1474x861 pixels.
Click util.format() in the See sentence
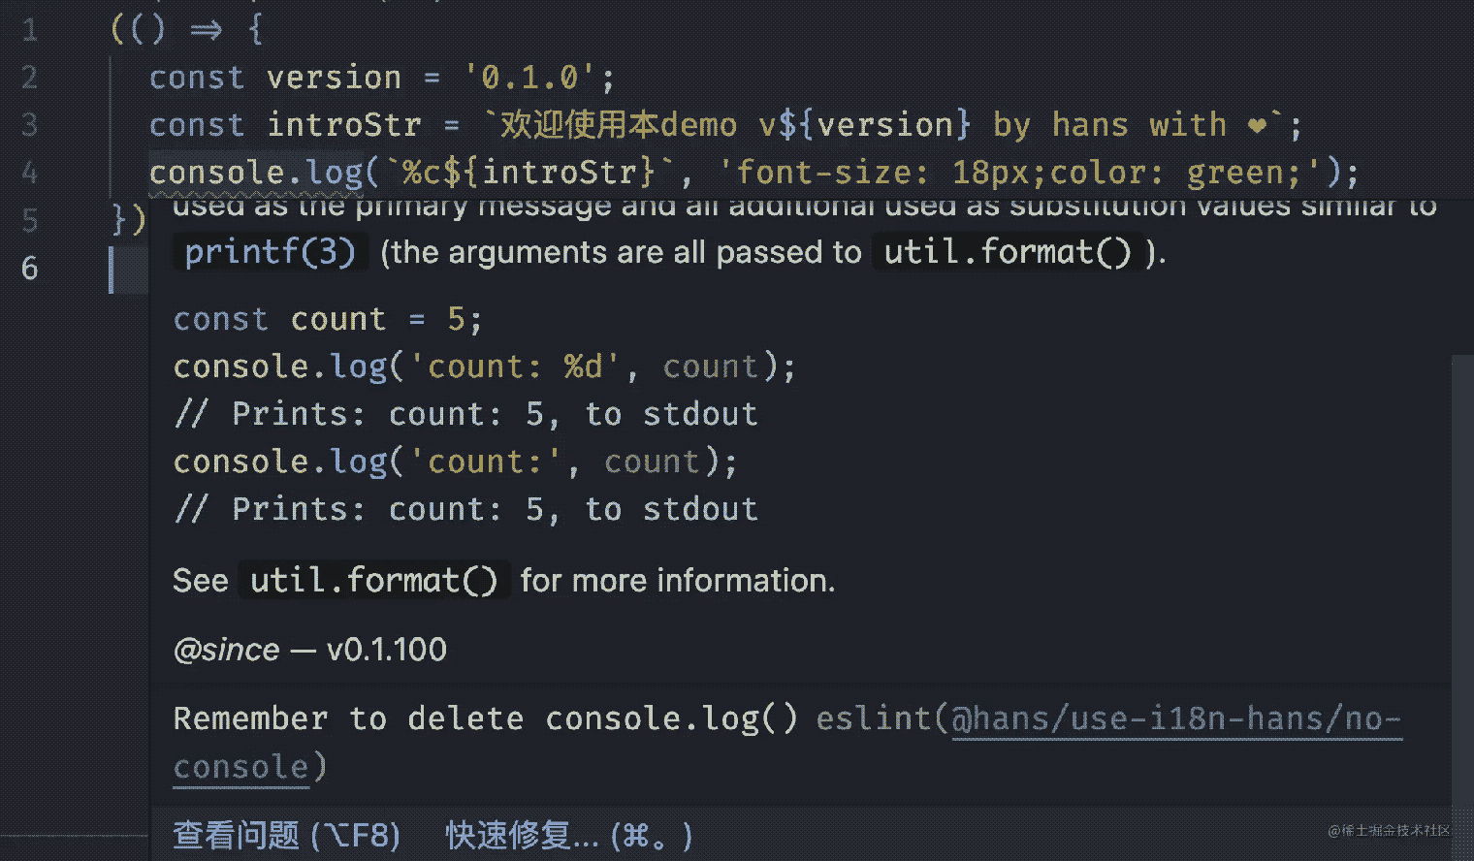pyautogui.click(x=373, y=580)
